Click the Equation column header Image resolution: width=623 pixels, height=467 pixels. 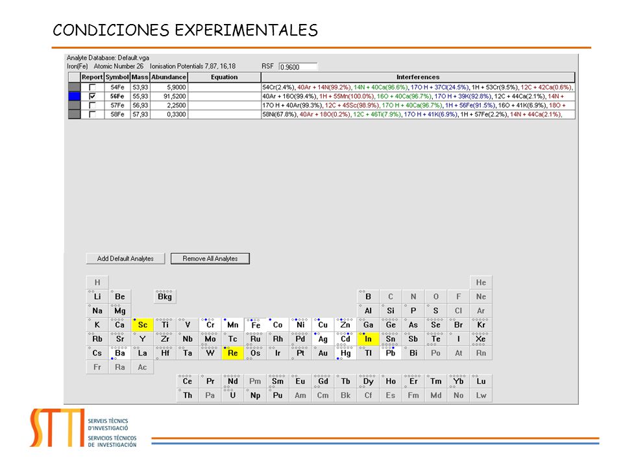(224, 77)
